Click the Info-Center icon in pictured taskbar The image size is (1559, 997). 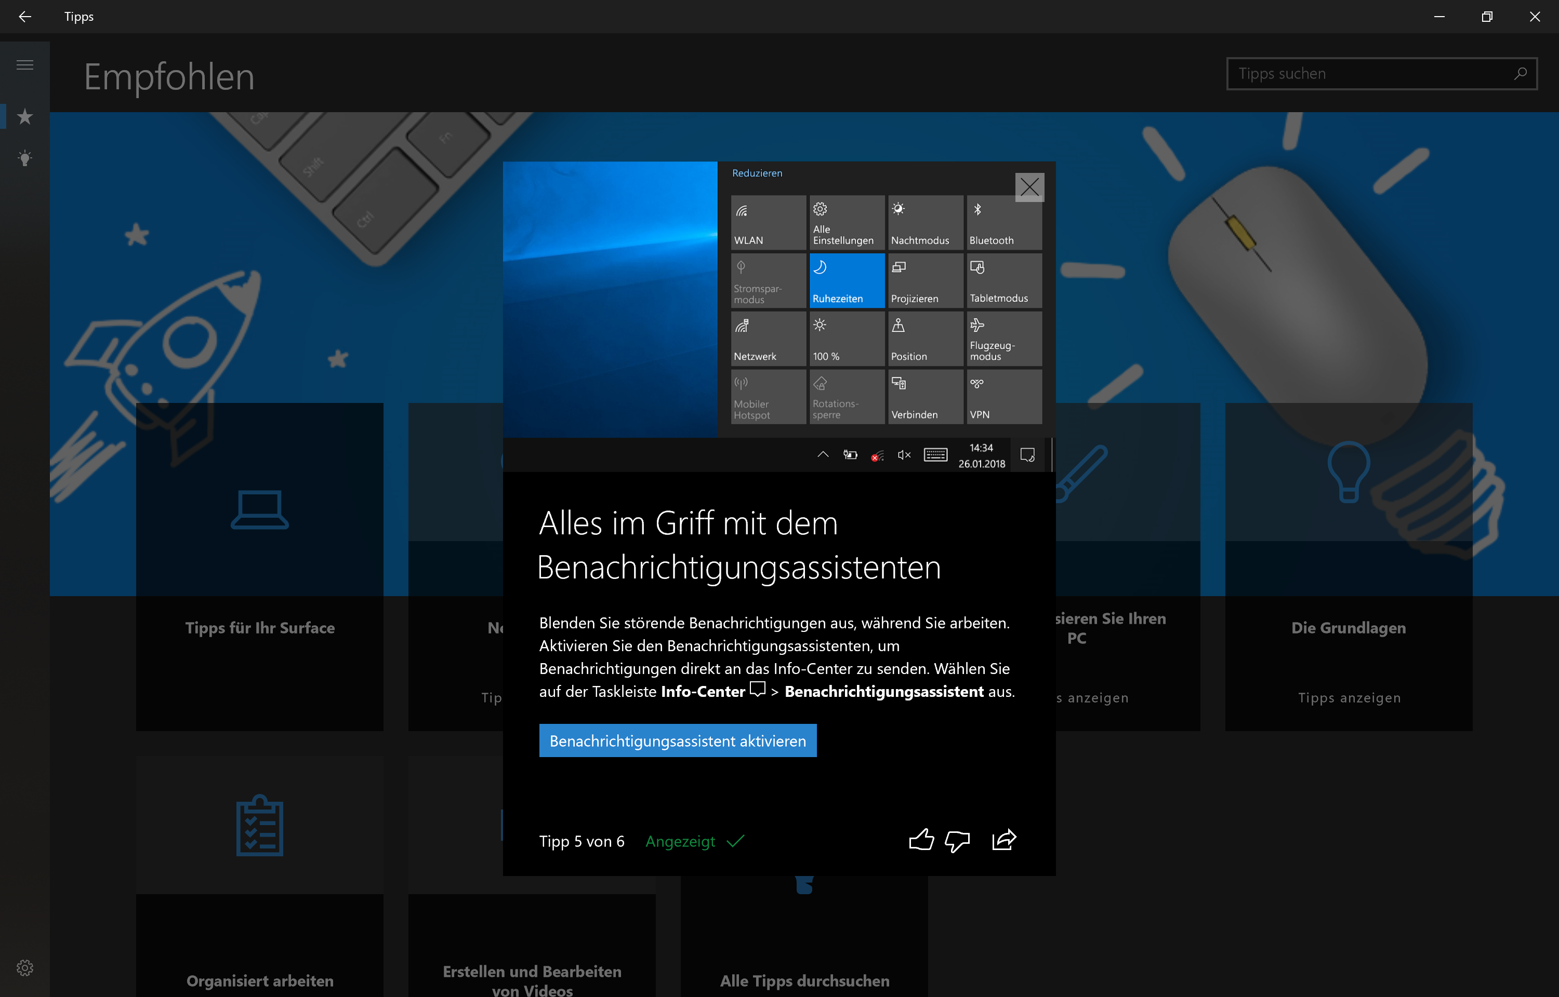1027,455
